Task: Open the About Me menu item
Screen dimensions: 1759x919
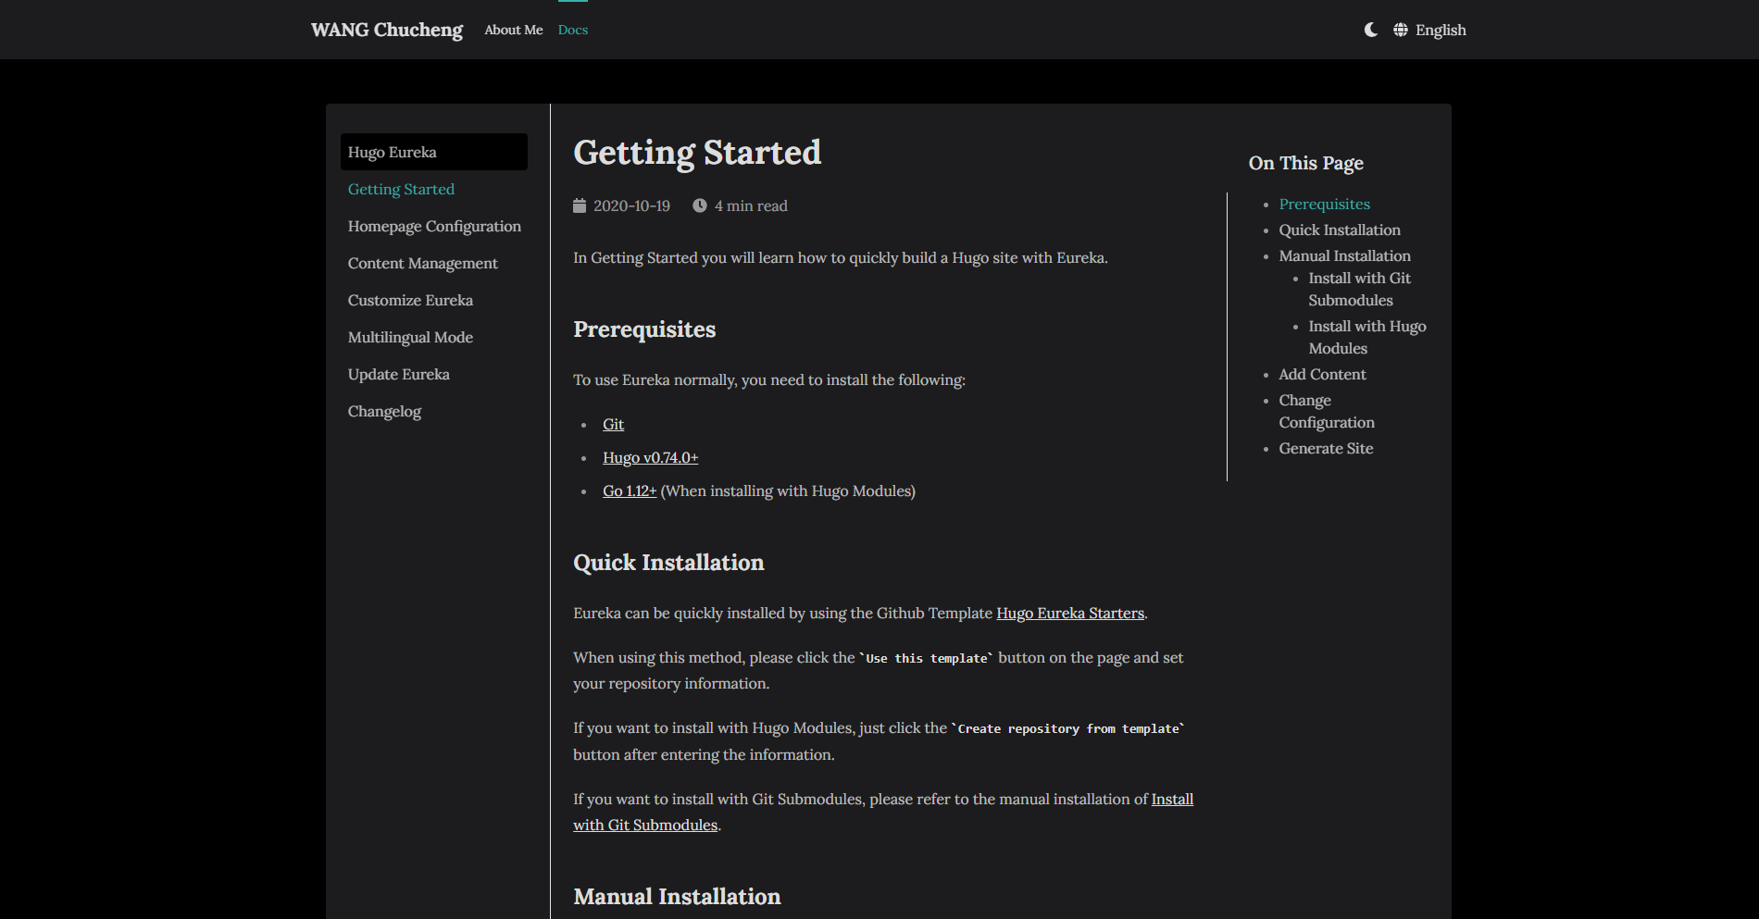Action: click(514, 30)
